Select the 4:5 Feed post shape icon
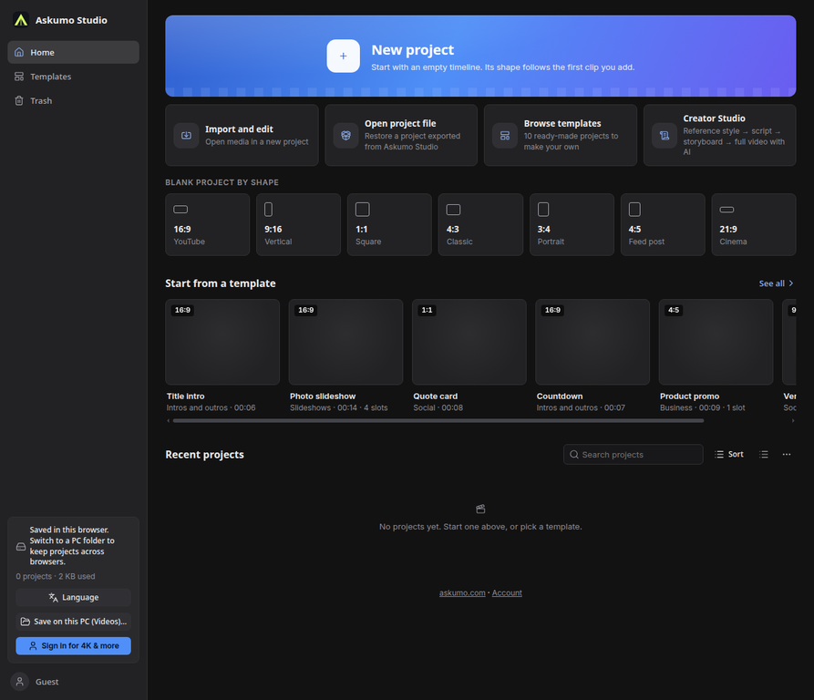 click(634, 210)
